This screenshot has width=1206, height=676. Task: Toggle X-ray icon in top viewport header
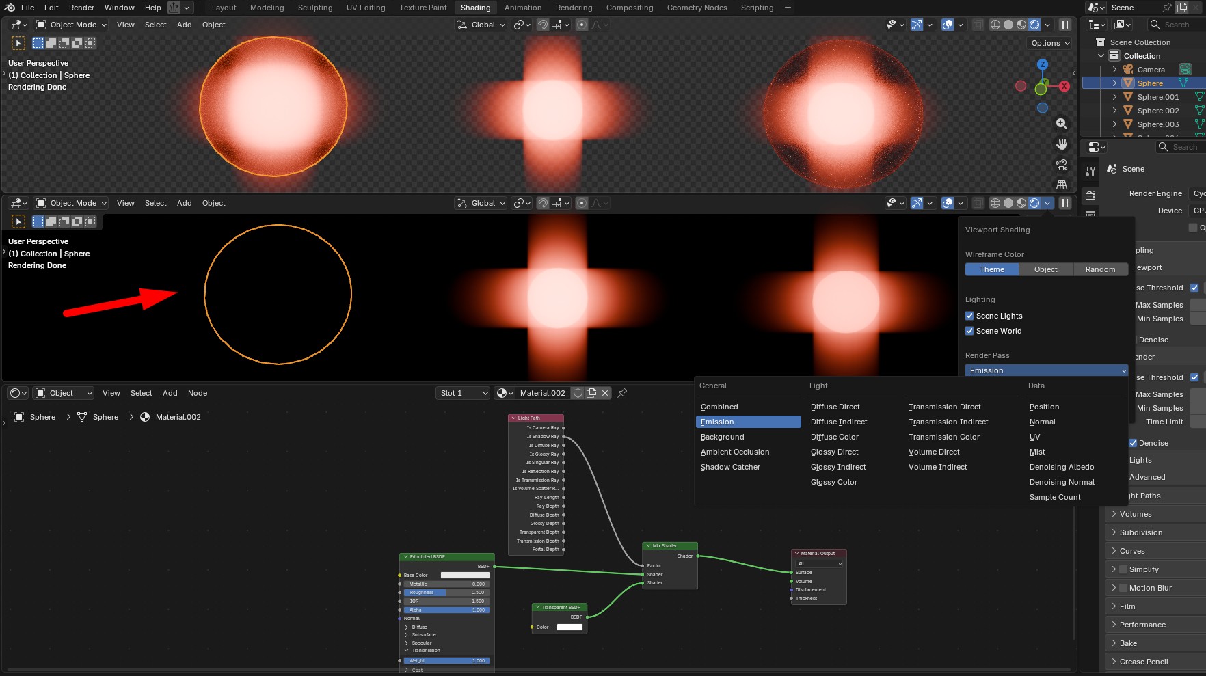[978, 25]
